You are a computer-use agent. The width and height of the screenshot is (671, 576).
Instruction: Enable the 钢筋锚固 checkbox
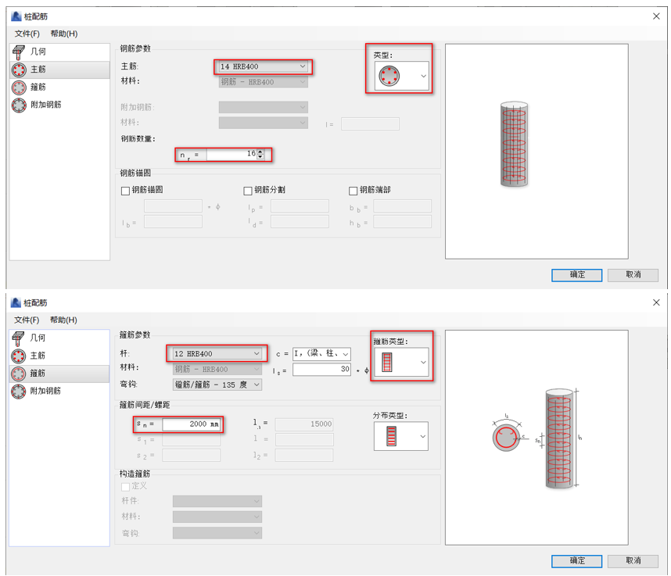125,191
